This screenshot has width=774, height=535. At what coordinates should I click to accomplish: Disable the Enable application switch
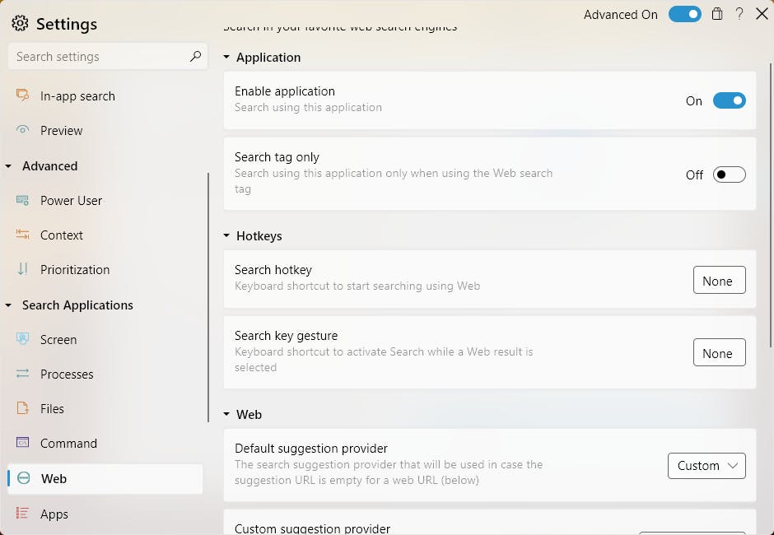(x=729, y=101)
